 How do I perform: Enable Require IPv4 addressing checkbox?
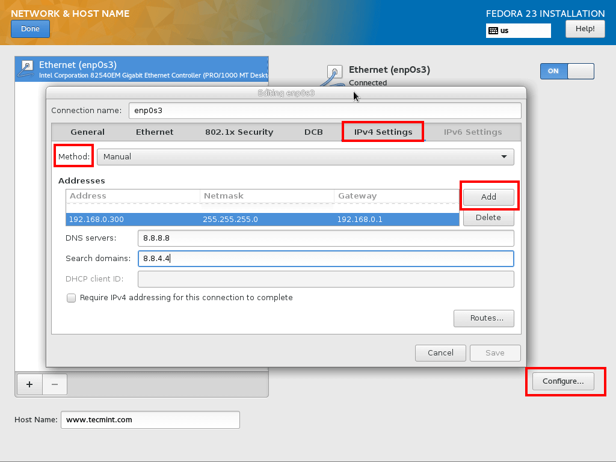click(72, 298)
